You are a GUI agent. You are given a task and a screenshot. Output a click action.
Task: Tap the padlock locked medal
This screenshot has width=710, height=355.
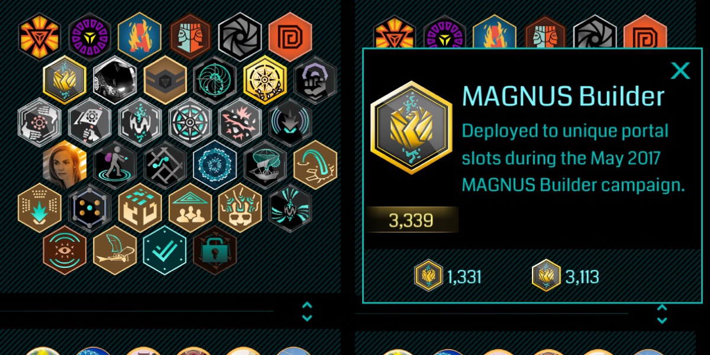coord(215,250)
